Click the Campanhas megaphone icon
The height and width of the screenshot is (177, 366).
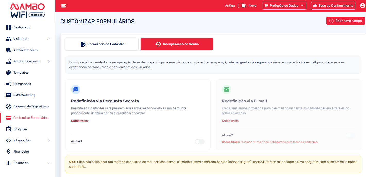[x=9, y=84]
